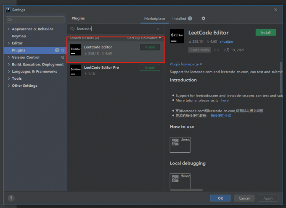Click the How to use heading
Screen dimensions: 286x208
[x=182, y=127]
